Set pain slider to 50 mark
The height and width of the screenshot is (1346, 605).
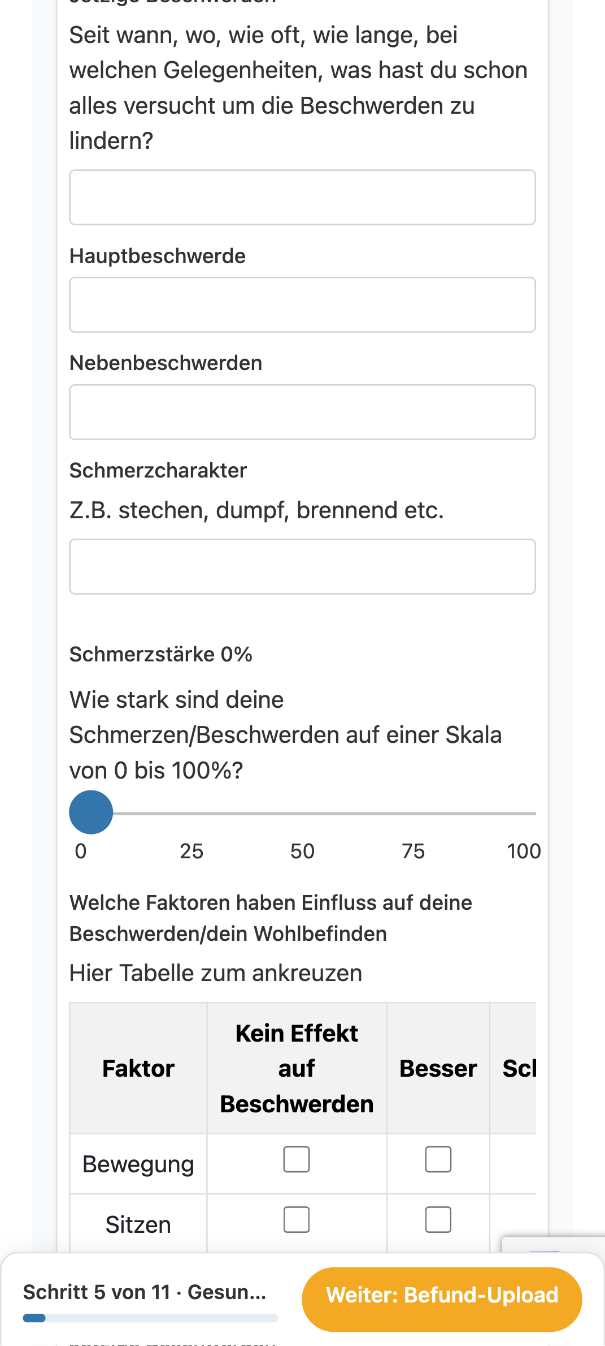coord(302,814)
